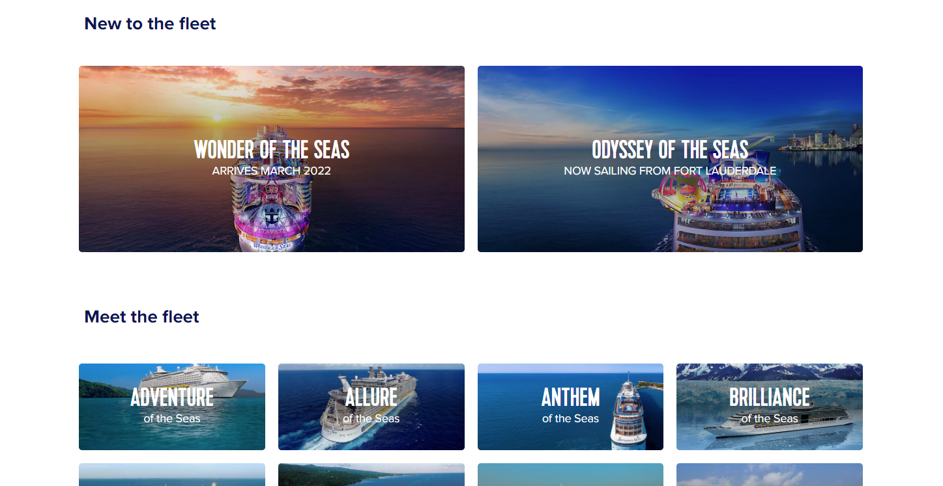This screenshot has height=486, width=943.
Task: Select the Allure of the Seas tile
Action: [x=371, y=407]
